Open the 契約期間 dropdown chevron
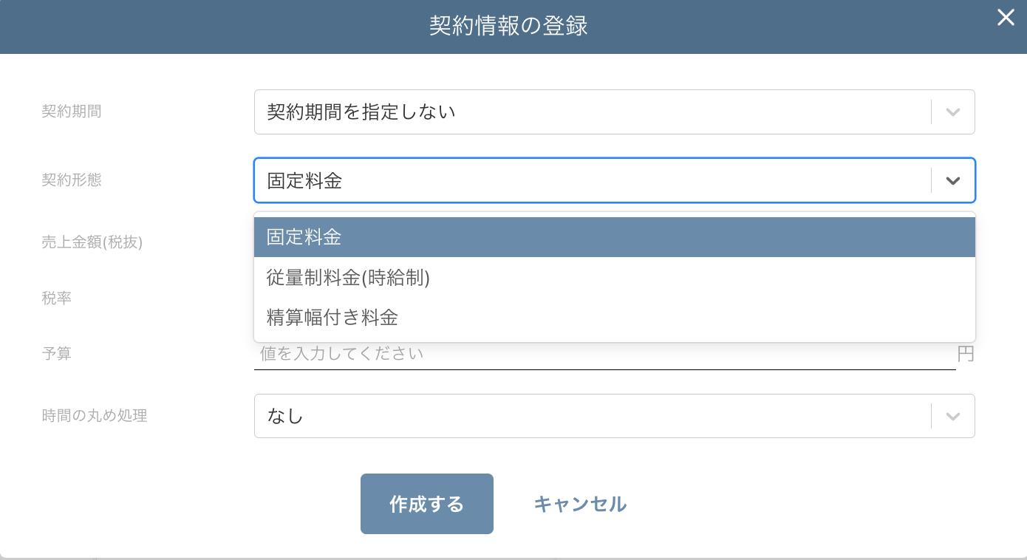Image resolution: width=1027 pixels, height=560 pixels. 952,112
